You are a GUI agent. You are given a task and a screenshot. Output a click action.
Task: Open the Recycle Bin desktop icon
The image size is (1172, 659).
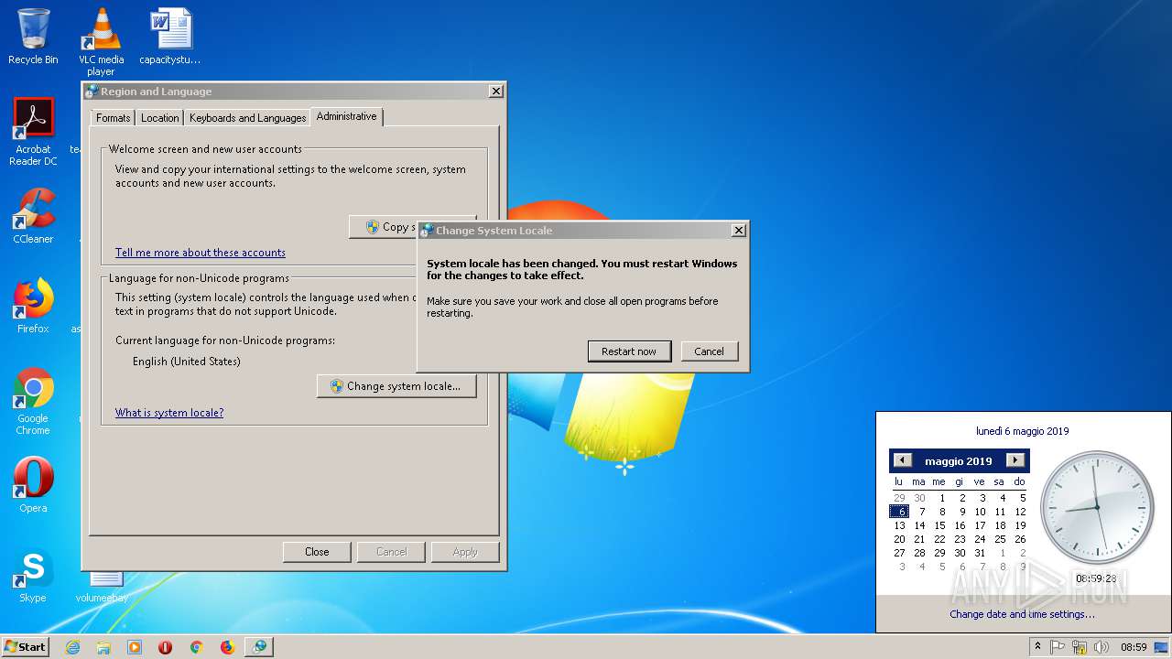(33, 37)
